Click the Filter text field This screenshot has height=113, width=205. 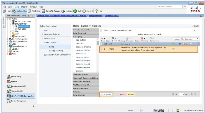(152, 30)
